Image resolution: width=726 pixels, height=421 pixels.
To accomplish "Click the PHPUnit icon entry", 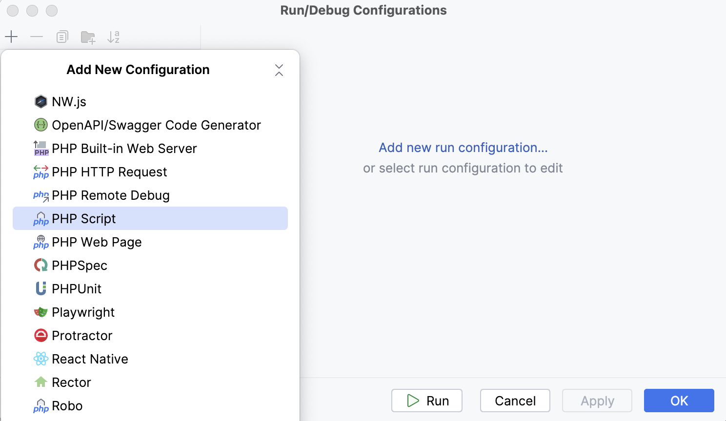I will point(40,288).
